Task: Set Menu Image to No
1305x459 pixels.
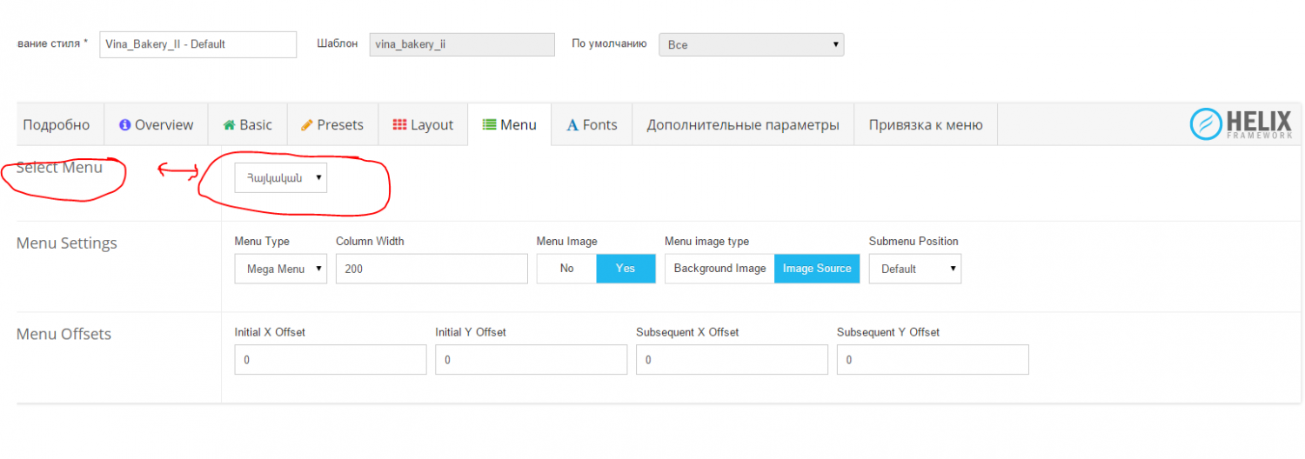Action: [566, 269]
